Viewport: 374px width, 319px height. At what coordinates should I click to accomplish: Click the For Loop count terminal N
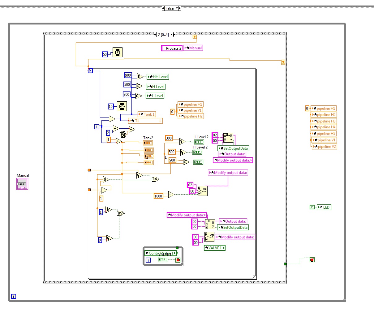[90, 71]
